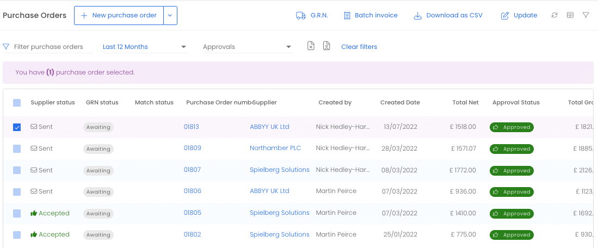Open the Approvals dropdown

pos(248,47)
